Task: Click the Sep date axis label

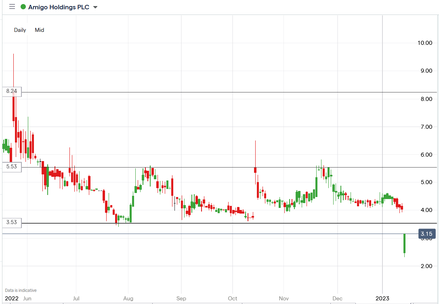Action: [181, 298]
